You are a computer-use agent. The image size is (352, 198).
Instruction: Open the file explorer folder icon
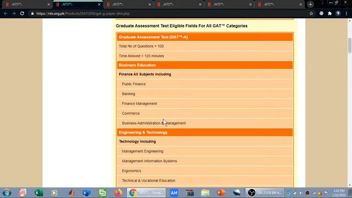pyautogui.click(x=205, y=193)
